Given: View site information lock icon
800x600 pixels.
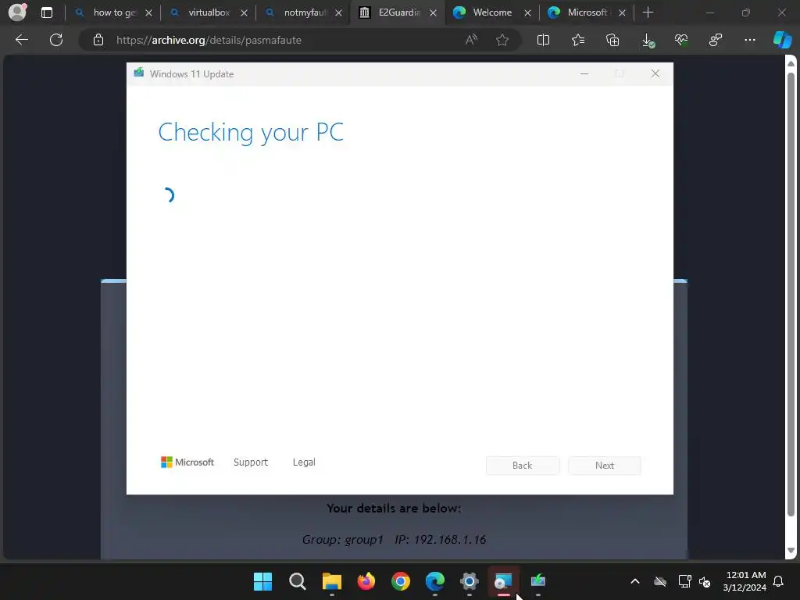Looking at the screenshot, I should click(98, 40).
